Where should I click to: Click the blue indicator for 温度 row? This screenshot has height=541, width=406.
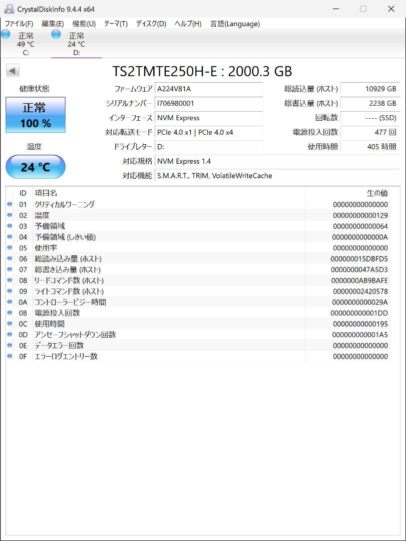(x=10, y=215)
